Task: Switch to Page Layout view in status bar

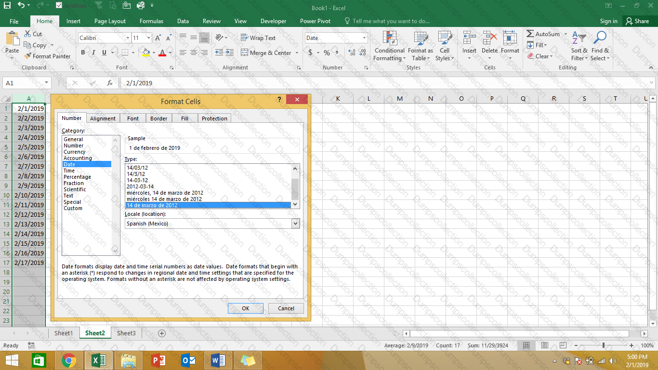Action: [x=544, y=345]
